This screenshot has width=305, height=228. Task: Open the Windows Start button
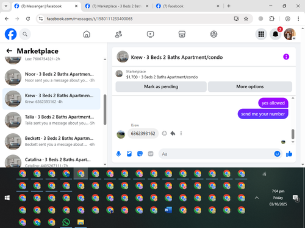point(7,198)
